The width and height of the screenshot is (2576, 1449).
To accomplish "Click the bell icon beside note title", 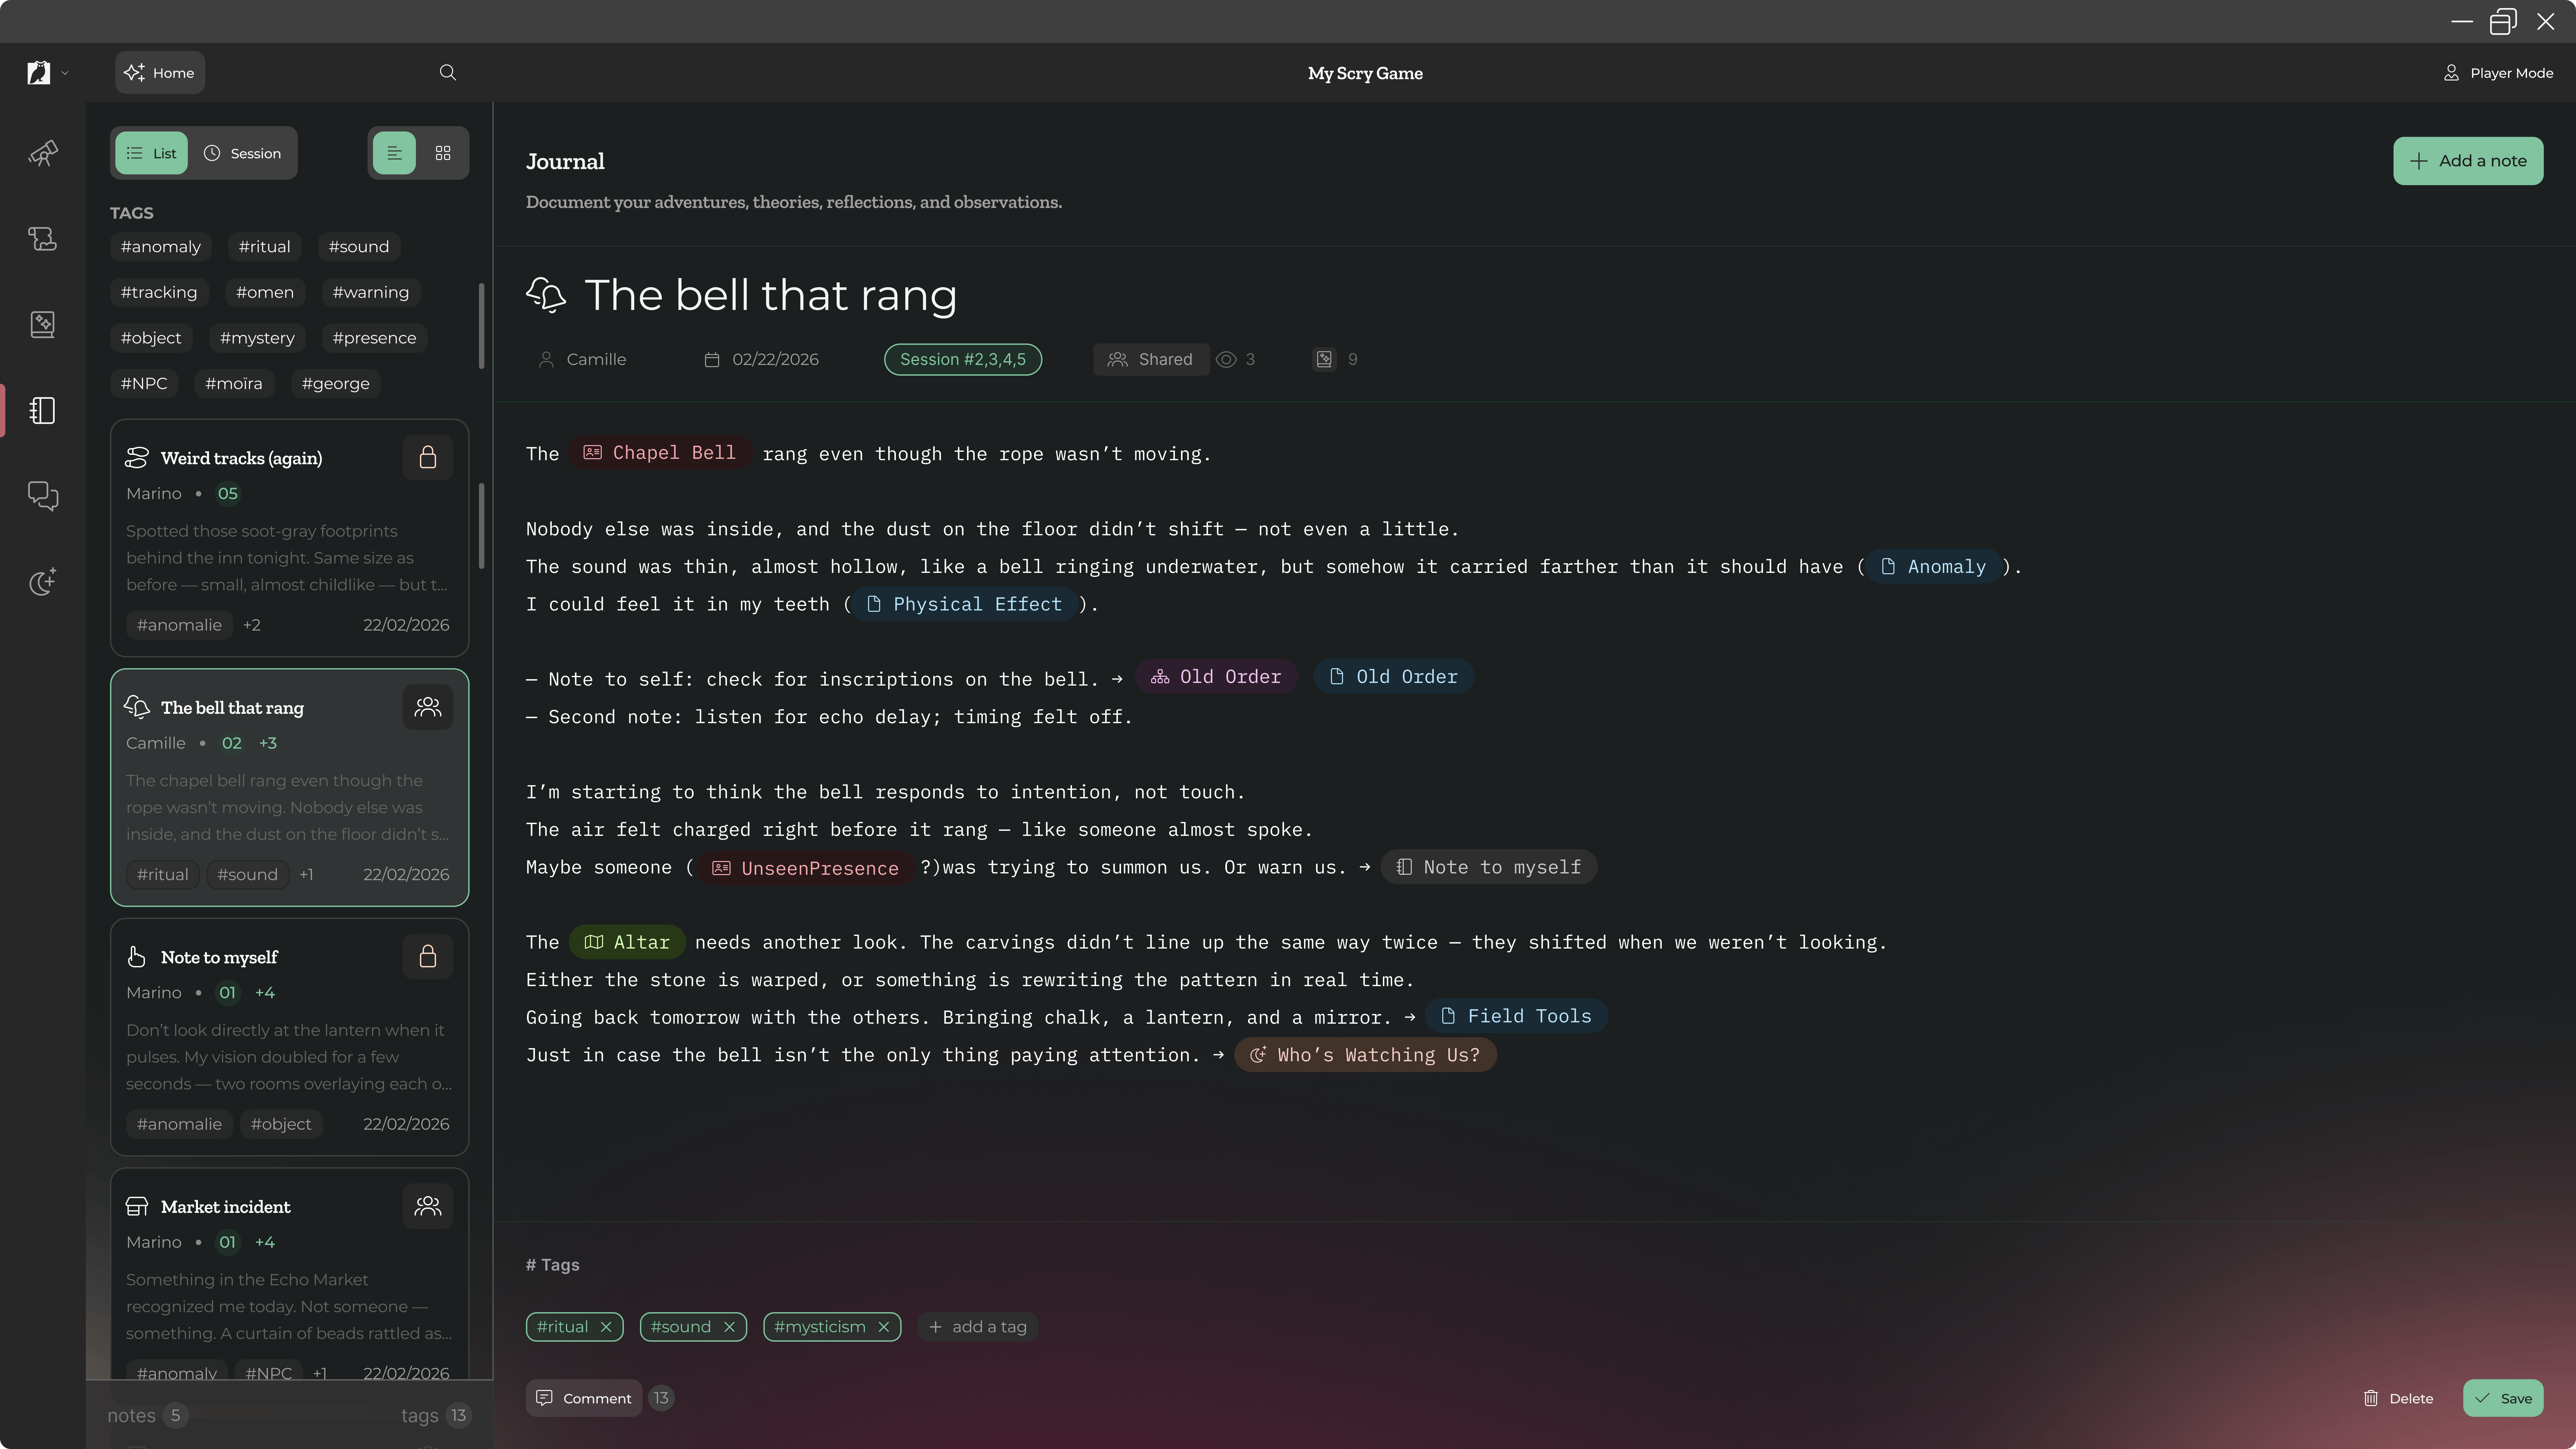I will 546,295.
